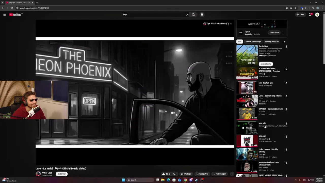
Task: Open the Omar Laya channel avatar
Action: [x=38, y=174]
